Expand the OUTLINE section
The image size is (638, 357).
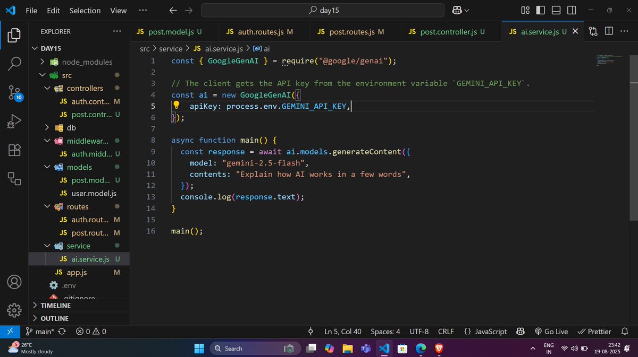(80, 318)
